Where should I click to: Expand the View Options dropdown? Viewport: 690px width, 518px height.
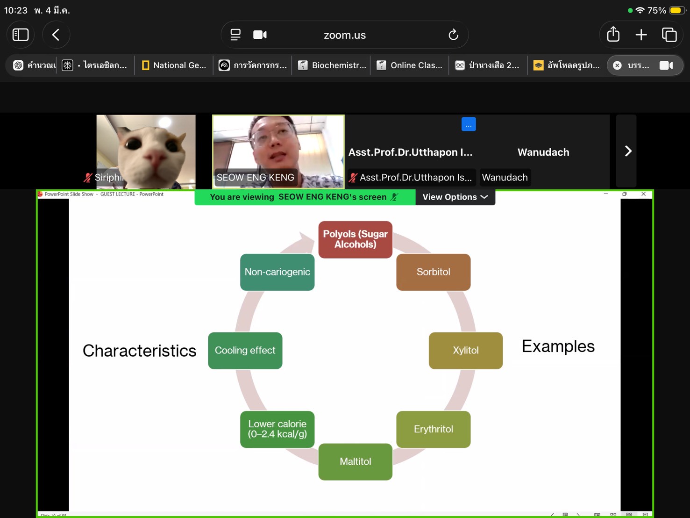455,197
